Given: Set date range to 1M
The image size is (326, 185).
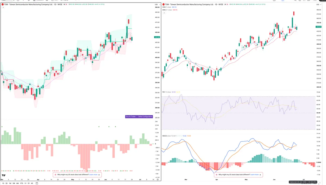Looking at the screenshot, I should click(10, 183).
